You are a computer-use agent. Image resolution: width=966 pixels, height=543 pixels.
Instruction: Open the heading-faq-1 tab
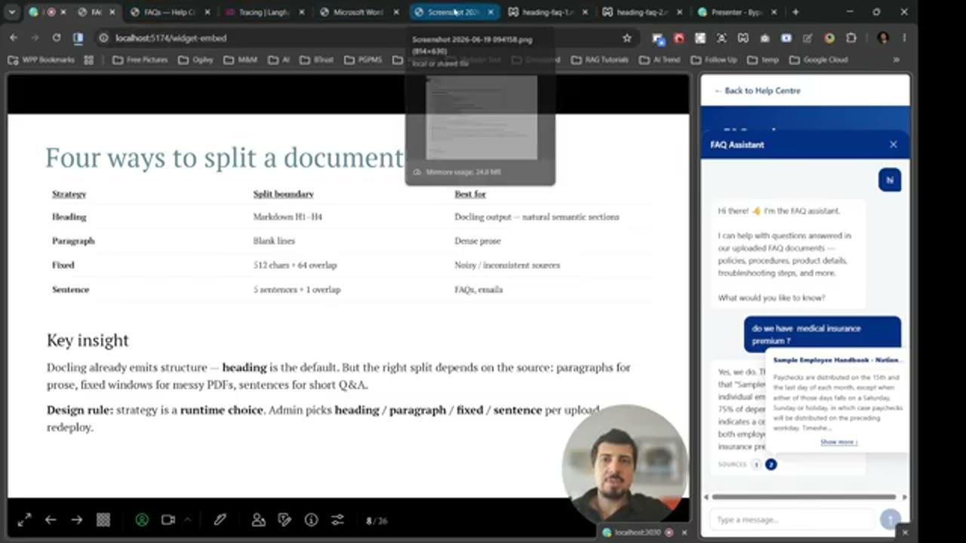click(547, 12)
